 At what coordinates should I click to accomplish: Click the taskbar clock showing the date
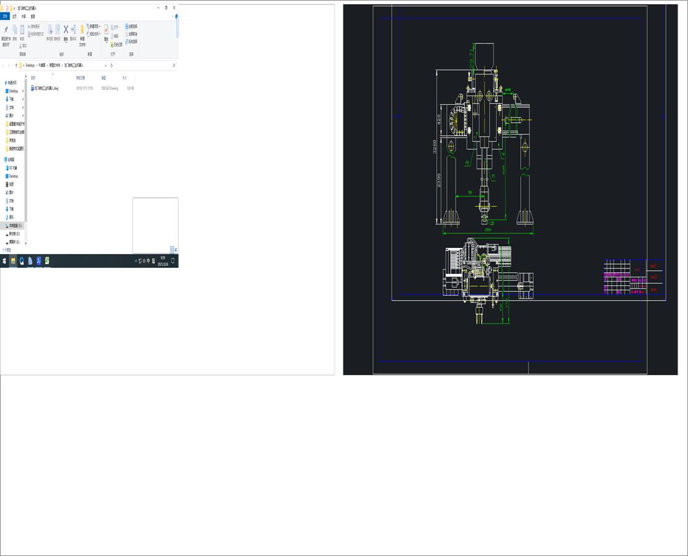tap(163, 261)
